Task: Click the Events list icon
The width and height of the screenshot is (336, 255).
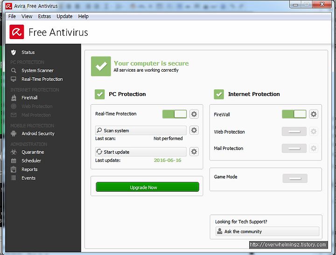Action: pyautogui.click(x=14, y=178)
